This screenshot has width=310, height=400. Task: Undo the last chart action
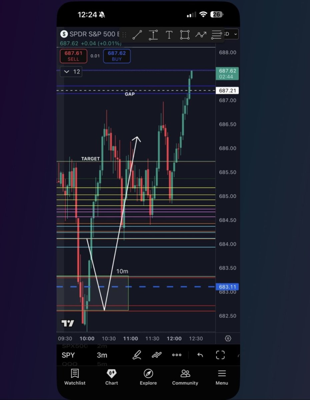[200, 355]
